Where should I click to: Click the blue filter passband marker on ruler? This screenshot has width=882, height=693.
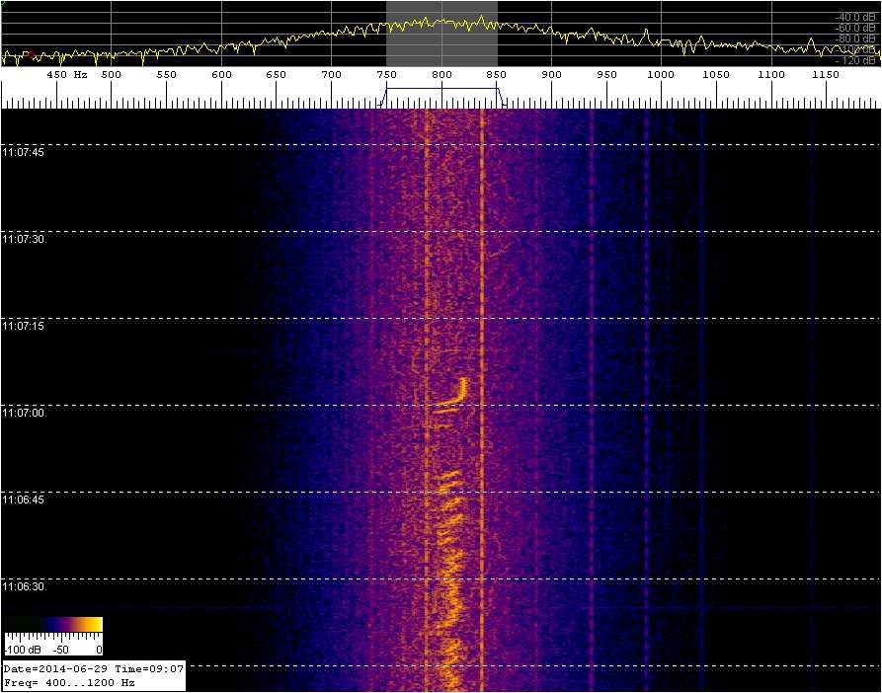(442, 89)
